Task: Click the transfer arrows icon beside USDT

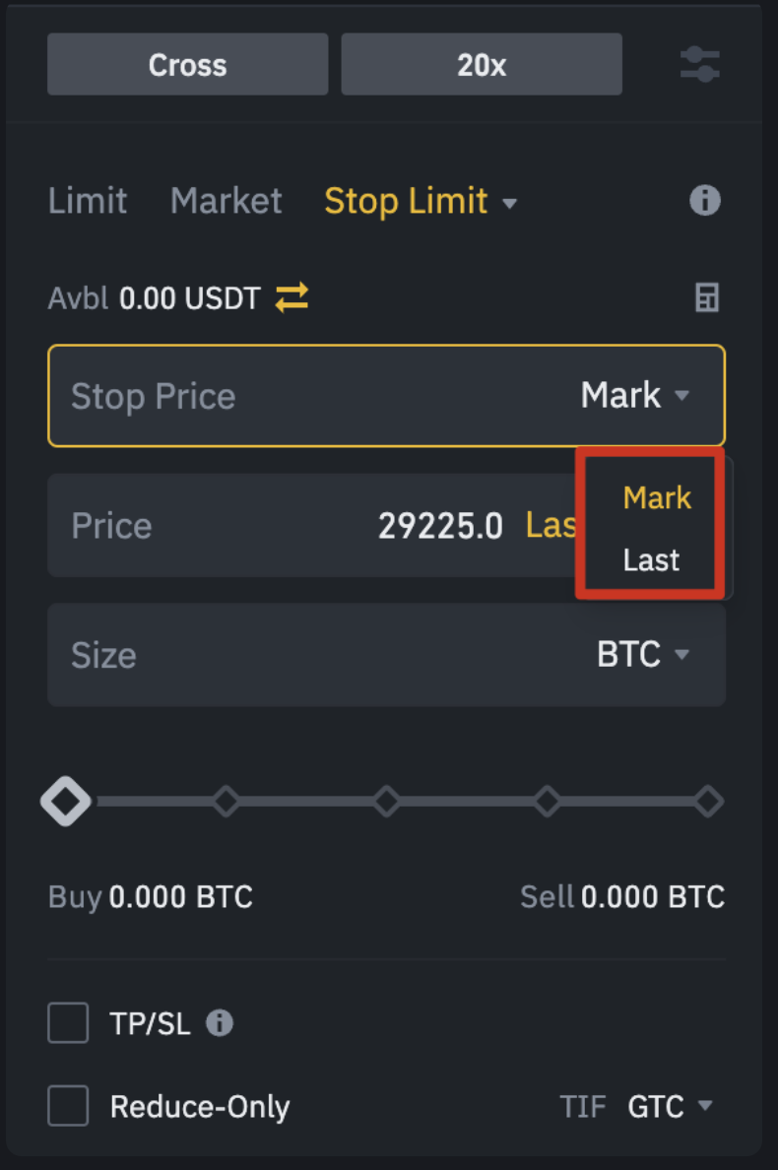Action: tap(292, 297)
